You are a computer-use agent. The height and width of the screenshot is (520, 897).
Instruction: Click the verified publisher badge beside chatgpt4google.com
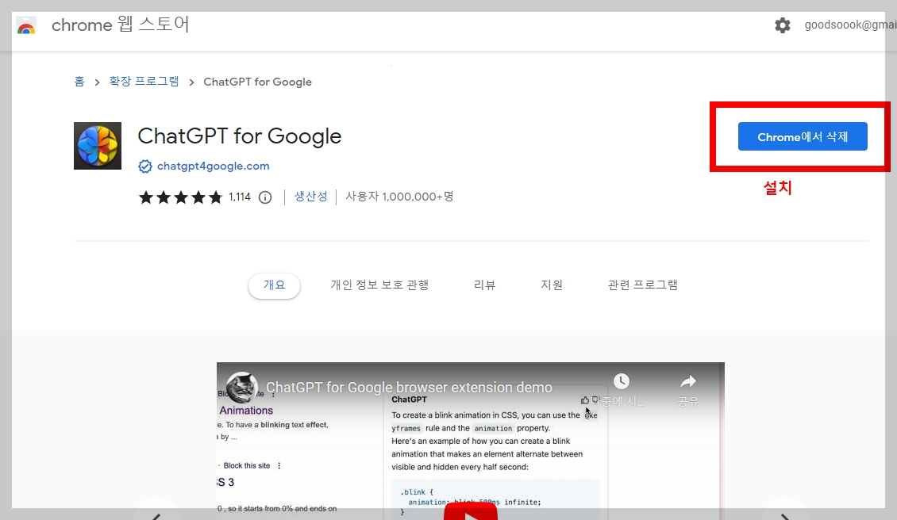(145, 166)
